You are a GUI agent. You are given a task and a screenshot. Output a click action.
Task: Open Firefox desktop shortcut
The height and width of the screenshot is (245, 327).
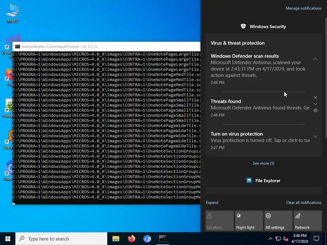point(9,77)
